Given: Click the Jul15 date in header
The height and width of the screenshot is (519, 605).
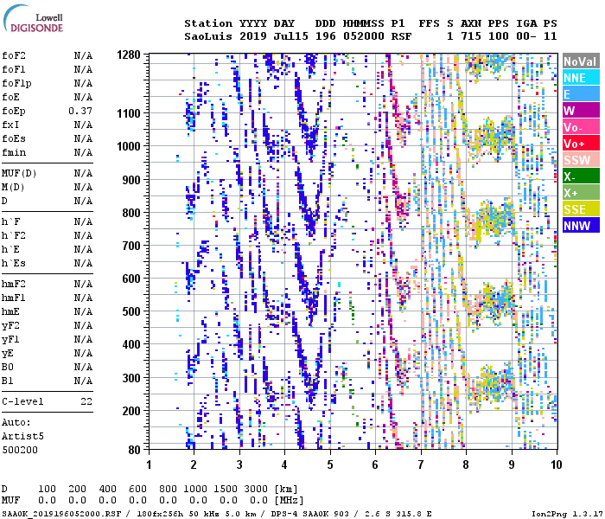Looking at the screenshot, I should (291, 36).
